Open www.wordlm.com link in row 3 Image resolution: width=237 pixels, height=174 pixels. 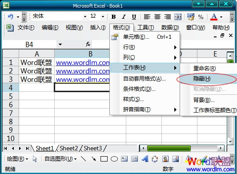(x=83, y=79)
